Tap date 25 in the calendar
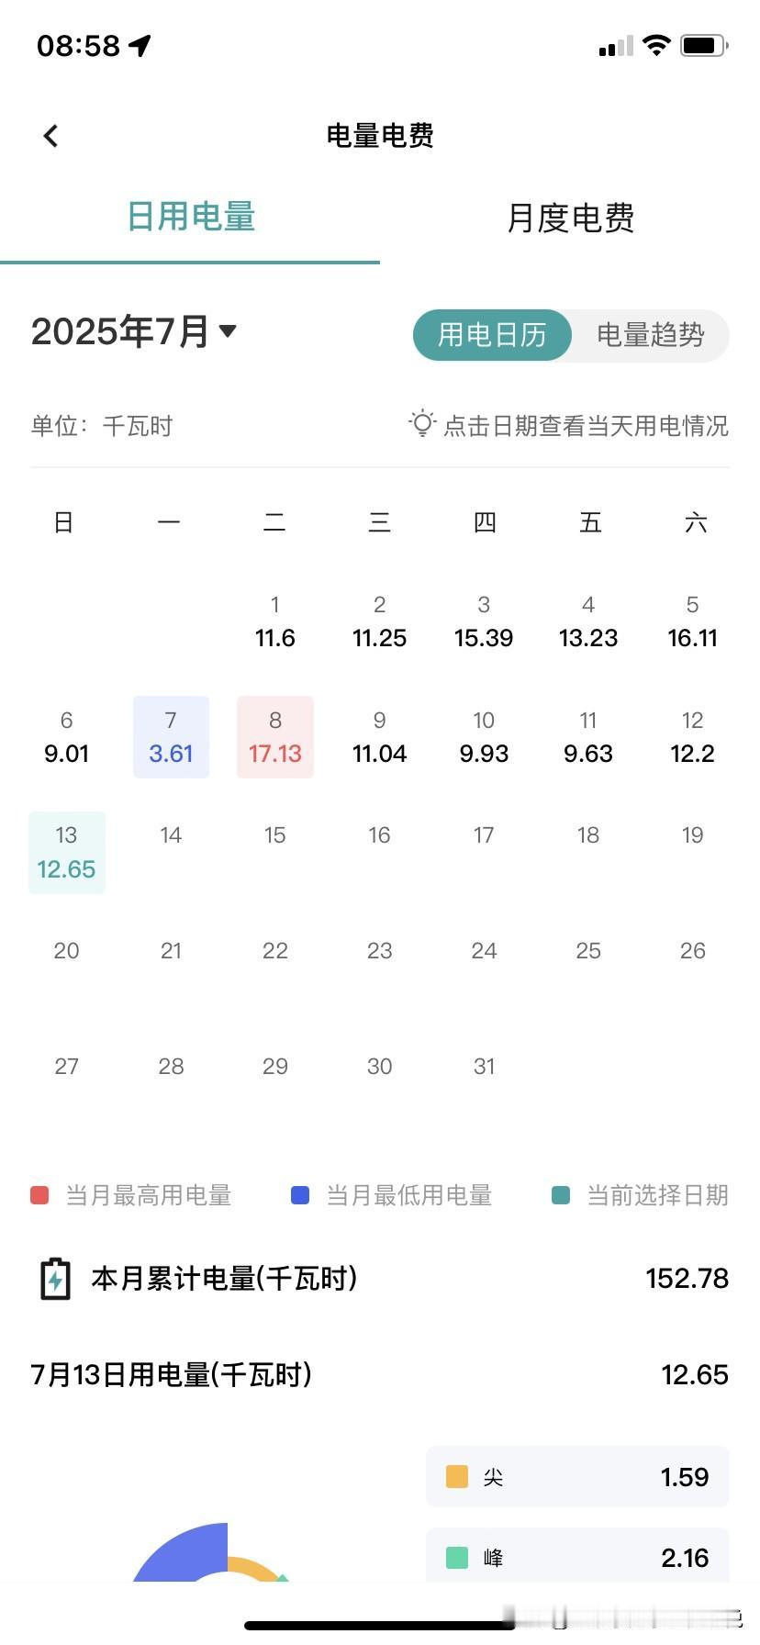The height and width of the screenshot is (1645, 760). tap(588, 951)
